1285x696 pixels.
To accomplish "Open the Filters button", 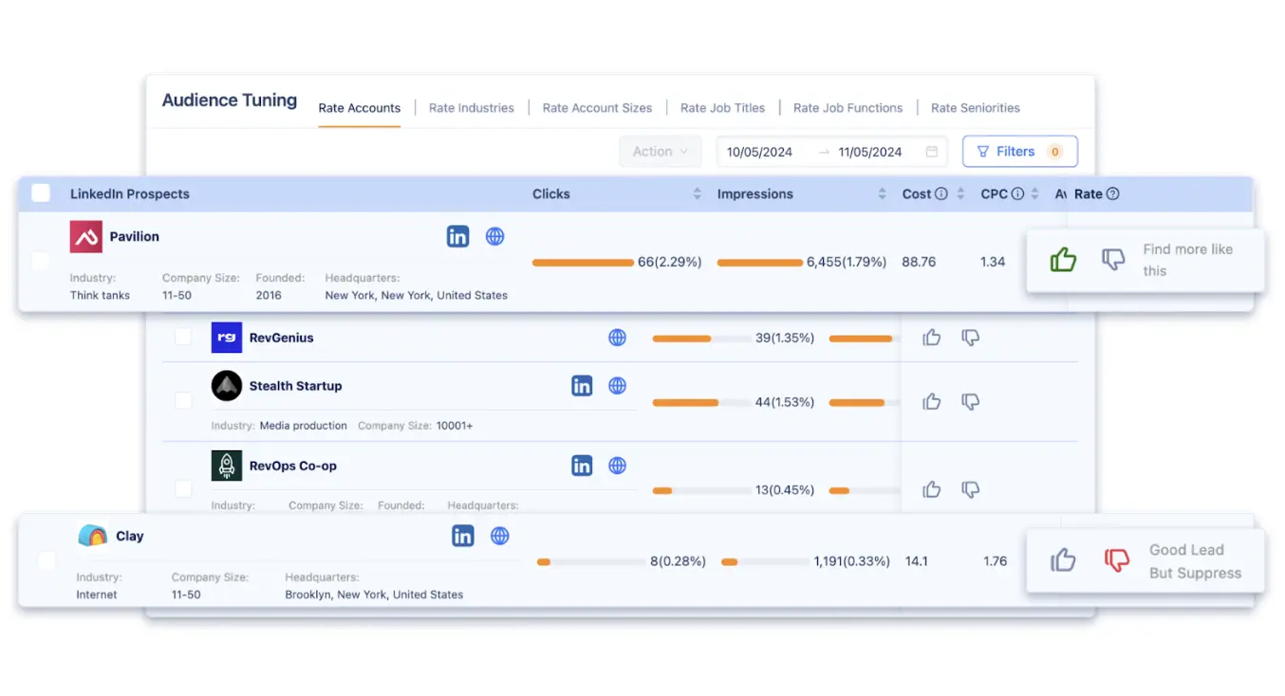I will pyautogui.click(x=1019, y=152).
